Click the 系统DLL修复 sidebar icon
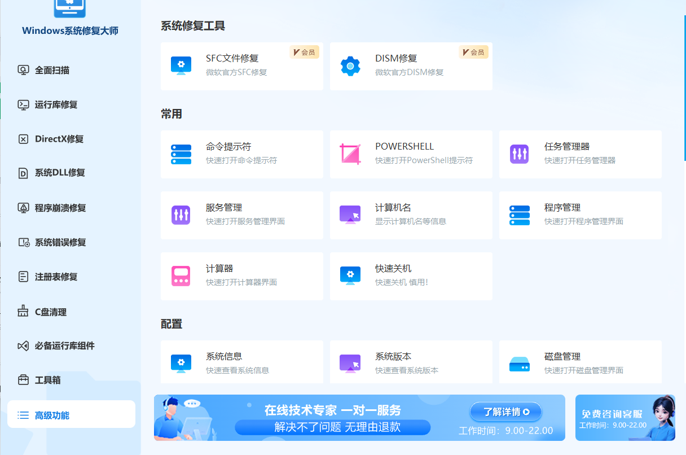This screenshot has height=455, width=686. 23,173
